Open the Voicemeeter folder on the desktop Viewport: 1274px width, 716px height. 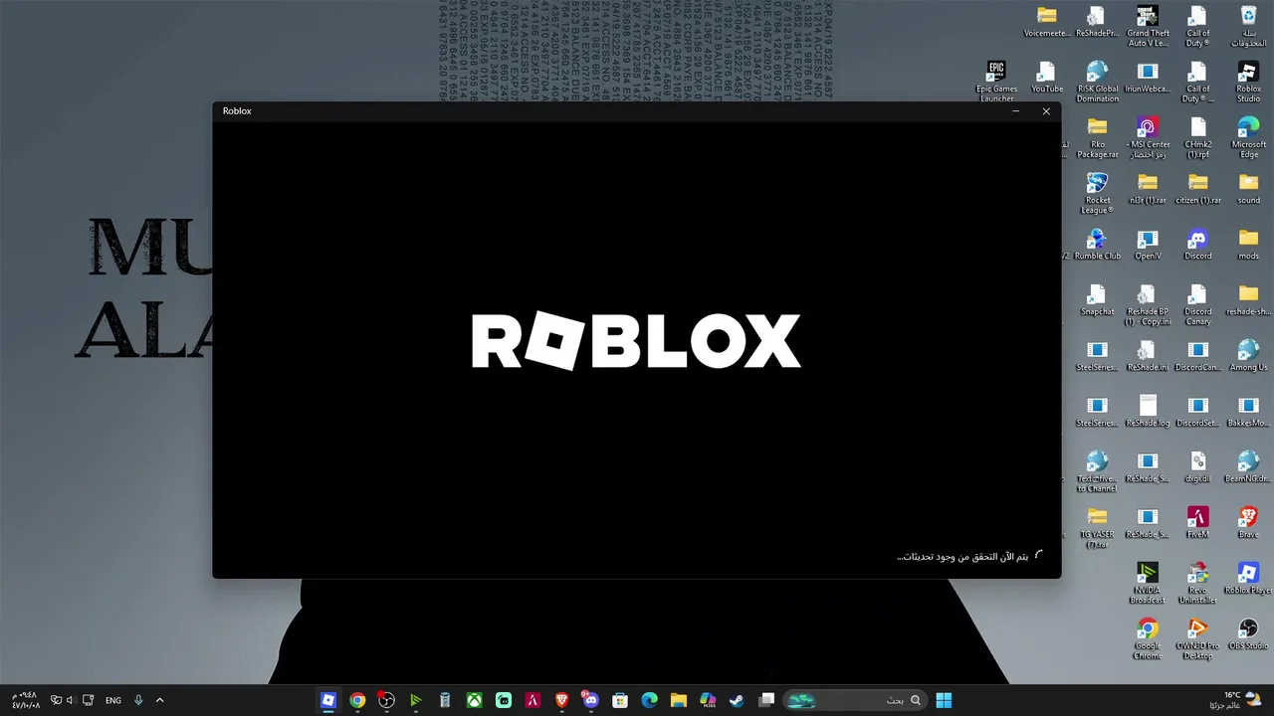[1047, 23]
